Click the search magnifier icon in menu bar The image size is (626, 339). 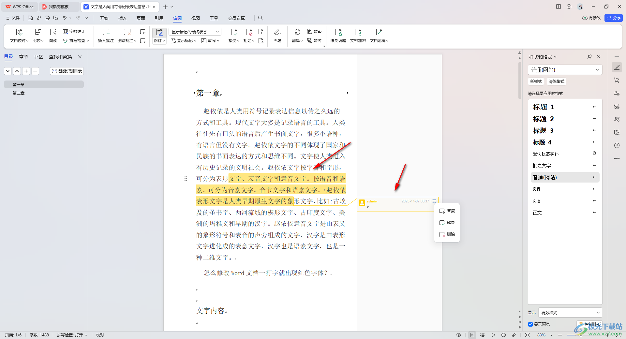[261, 18]
